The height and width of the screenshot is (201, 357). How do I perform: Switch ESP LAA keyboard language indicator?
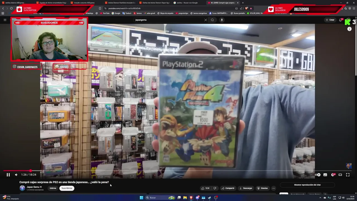point(334,198)
